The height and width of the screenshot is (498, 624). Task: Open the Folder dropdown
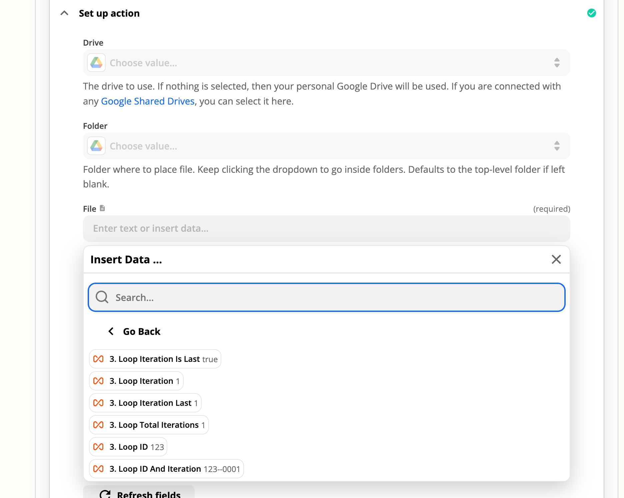point(326,146)
